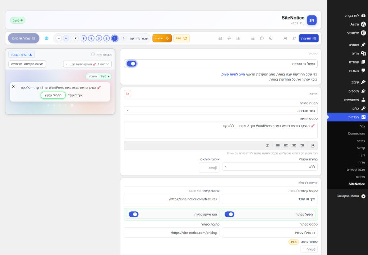
Task: Open Connectors settings submenu
Action: click(356, 133)
